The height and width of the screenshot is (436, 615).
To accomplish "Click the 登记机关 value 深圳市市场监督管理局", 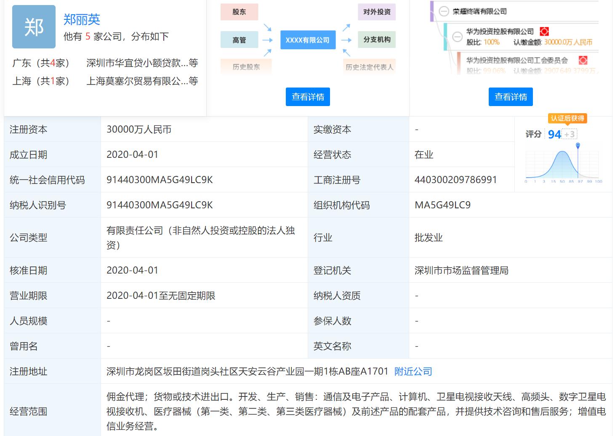I will 461,270.
